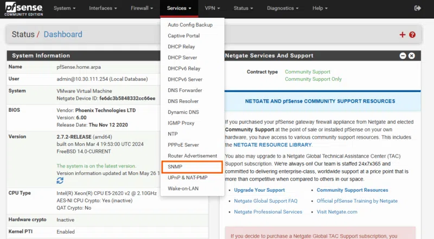Visit the Community Support Resources link
This screenshot has width=434, height=239.
tap(352, 190)
